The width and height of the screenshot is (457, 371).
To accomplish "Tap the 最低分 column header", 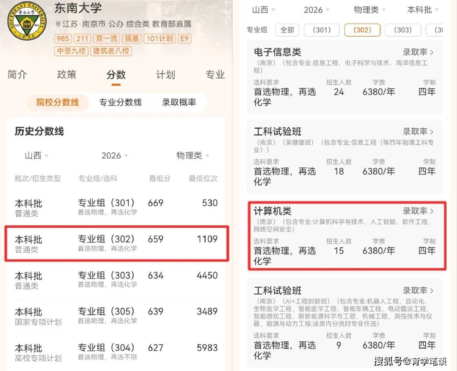I will pyautogui.click(x=160, y=178).
